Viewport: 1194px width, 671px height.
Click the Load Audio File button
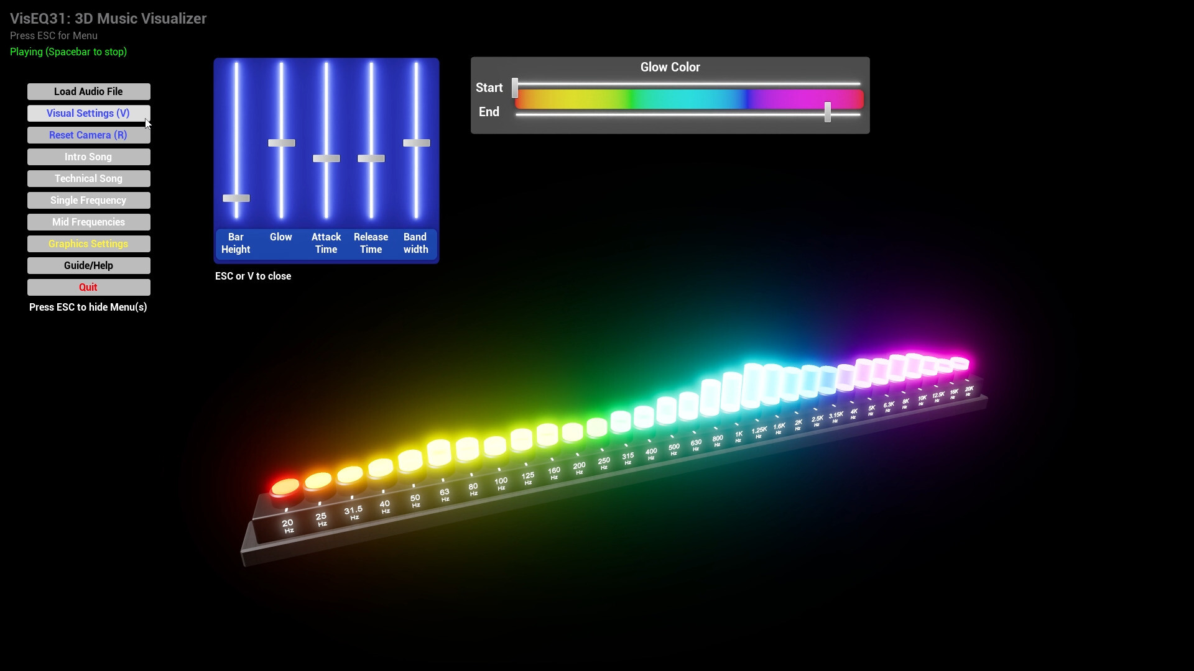tap(88, 91)
